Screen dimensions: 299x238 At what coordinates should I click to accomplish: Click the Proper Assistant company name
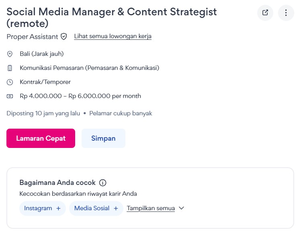click(32, 37)
